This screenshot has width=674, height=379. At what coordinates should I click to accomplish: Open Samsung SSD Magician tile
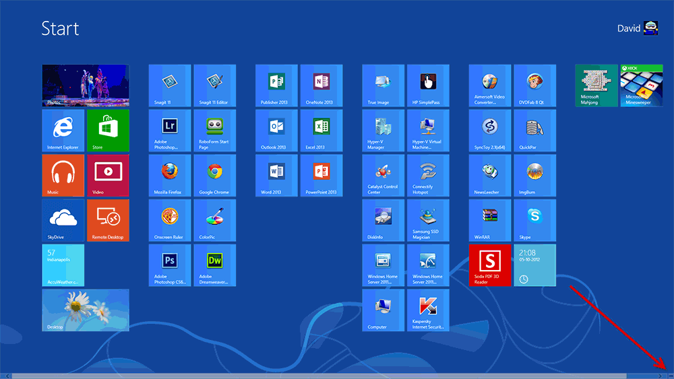[x=428, y=220]
